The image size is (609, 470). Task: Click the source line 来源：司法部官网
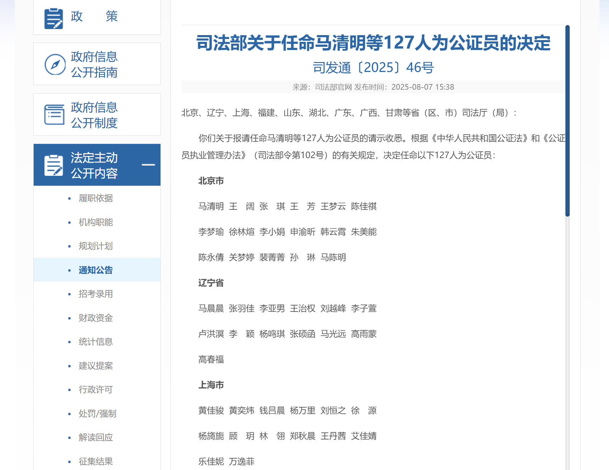(x=322, y=87)
